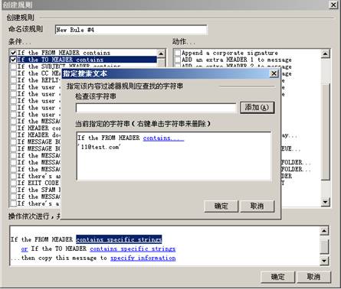Enable 'ADD an extra HEADER 1 to message' action

(x=178, y=60)
